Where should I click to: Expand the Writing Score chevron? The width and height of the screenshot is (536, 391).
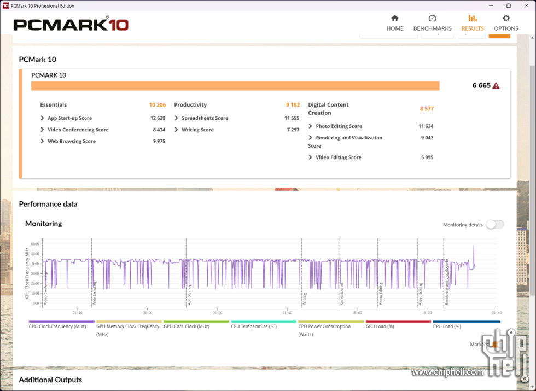click(176, 130)
